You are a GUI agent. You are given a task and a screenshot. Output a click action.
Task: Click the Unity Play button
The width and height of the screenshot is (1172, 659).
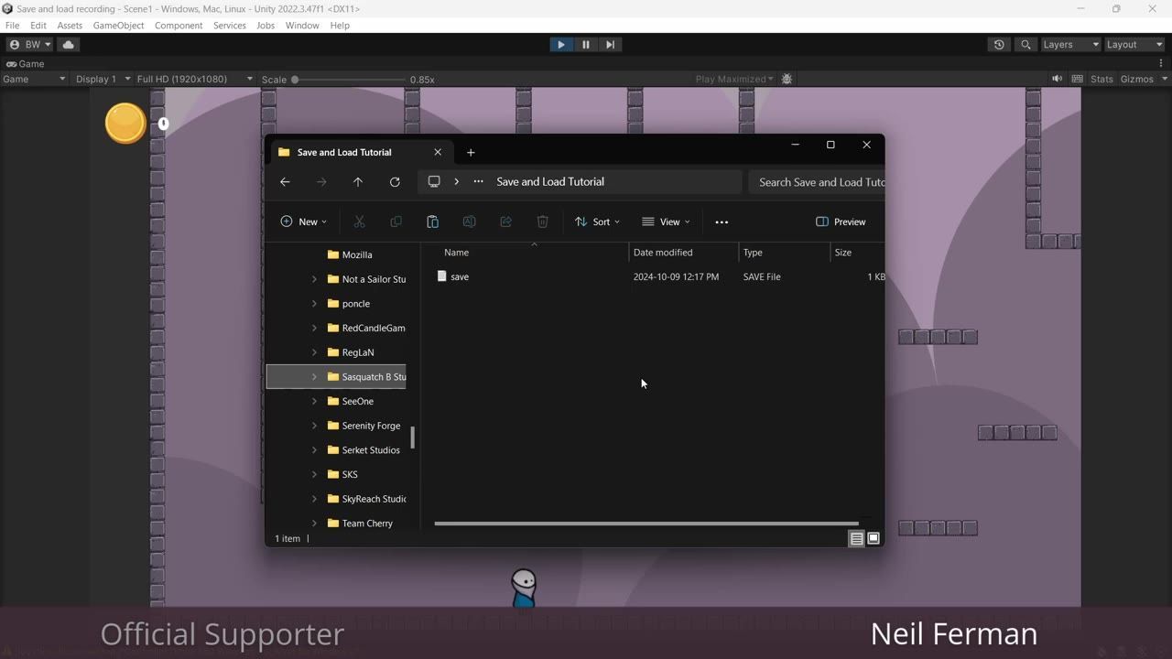[560, 44]
